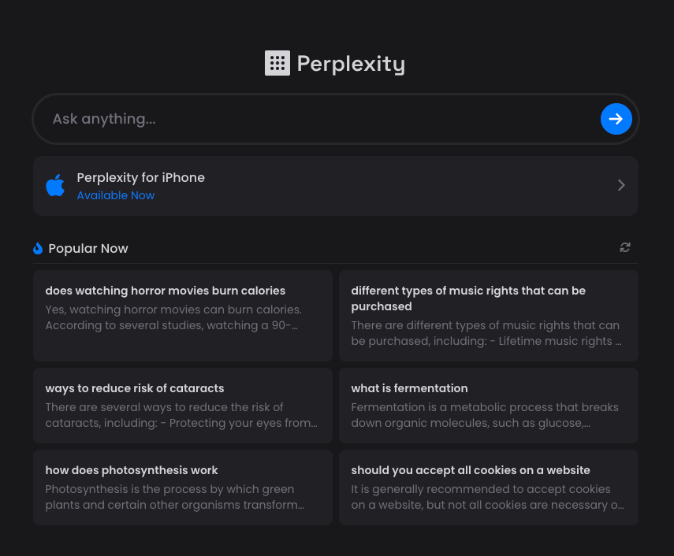Click the Apple logo icon
The image size is (674, 556).
tap(55, 186)
